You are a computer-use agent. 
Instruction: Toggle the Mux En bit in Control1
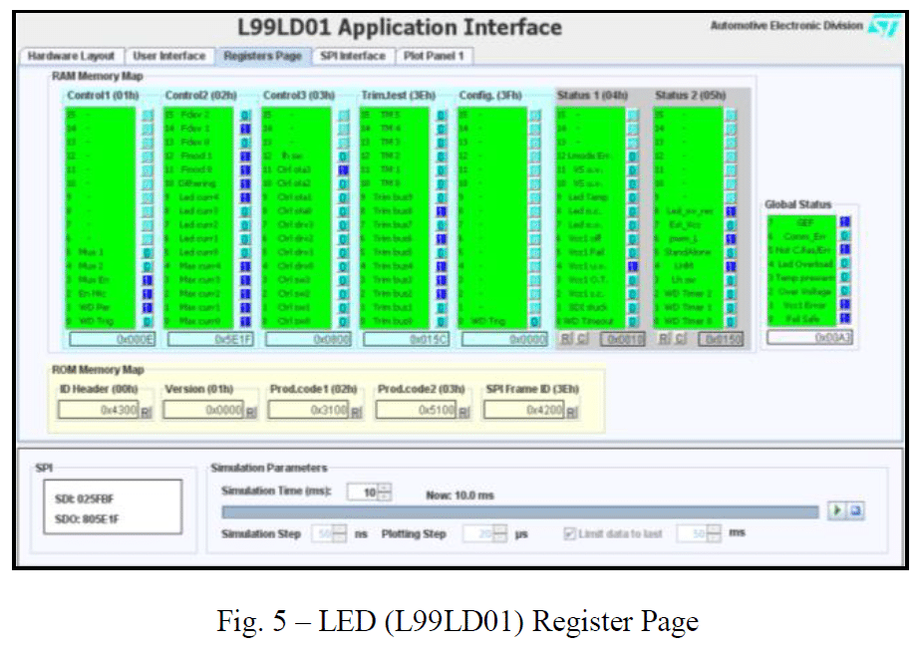click(147, 281)
